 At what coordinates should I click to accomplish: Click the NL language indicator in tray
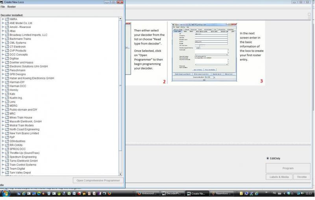pos(274,193)
